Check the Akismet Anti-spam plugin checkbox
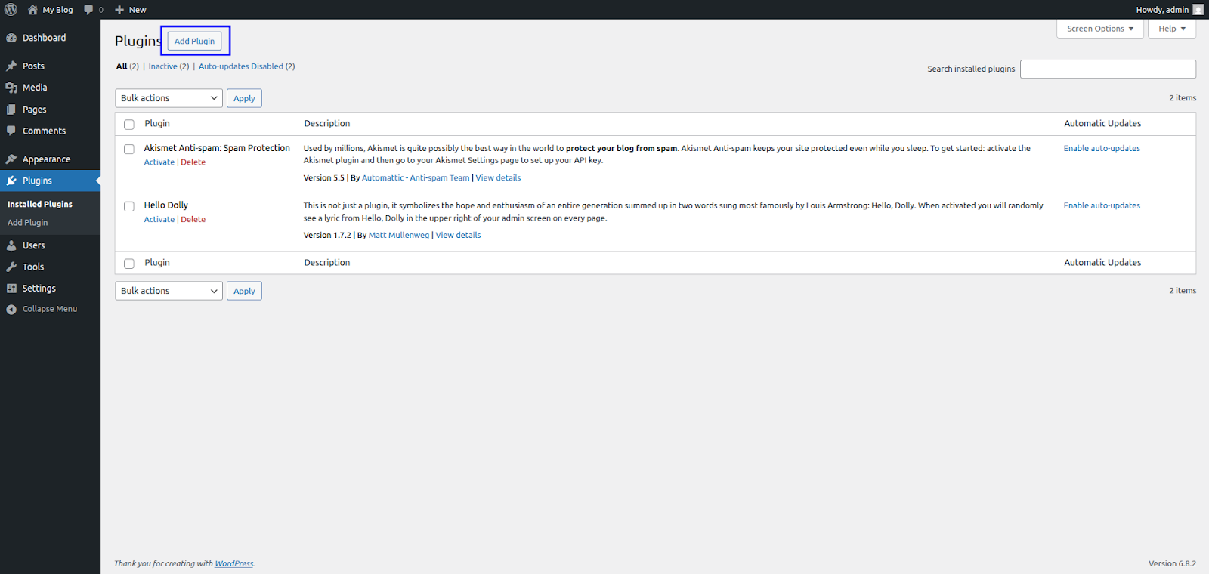The height and width of the screenshot is (574, 1209). click(129, 150)
